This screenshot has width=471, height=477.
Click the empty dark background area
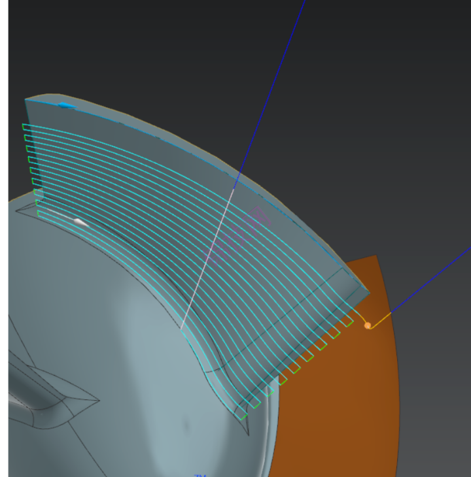point(392,98)
